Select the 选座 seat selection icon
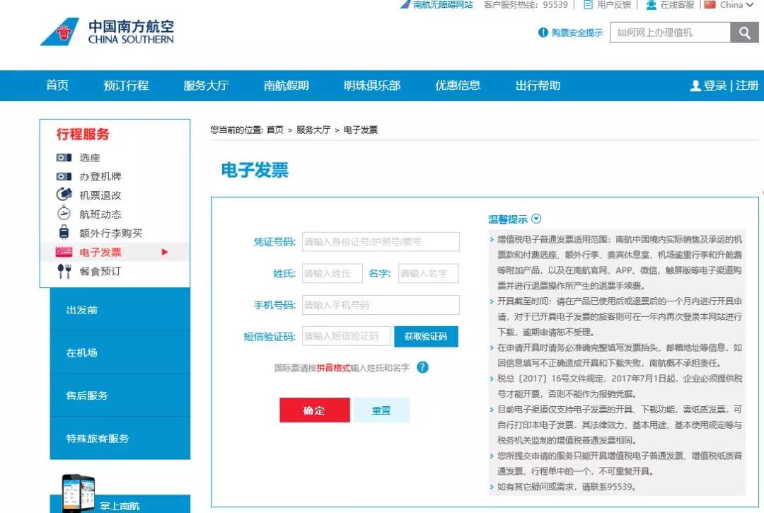This screenshot has height=513, width=764. 65,158
